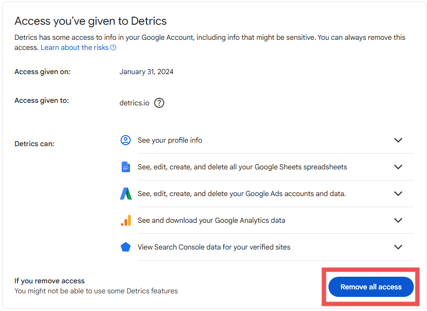The height and width of the screenshot is (311, 427).
Task: Select the Google Sheets icon
Action: pyautogui.click(x=125, y=167)
